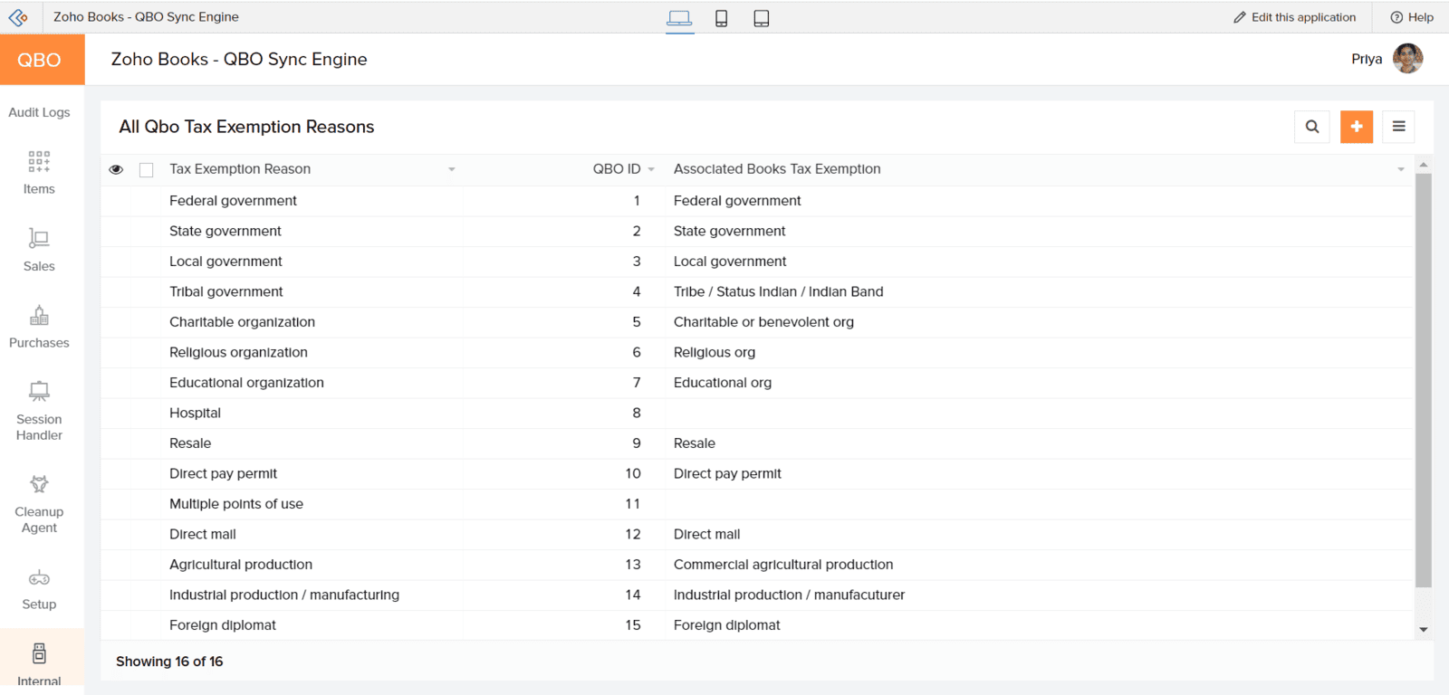Open Tax Exemption Reason column dropdown arrow
Screen dimensions: 1449x695
[451, 169]
